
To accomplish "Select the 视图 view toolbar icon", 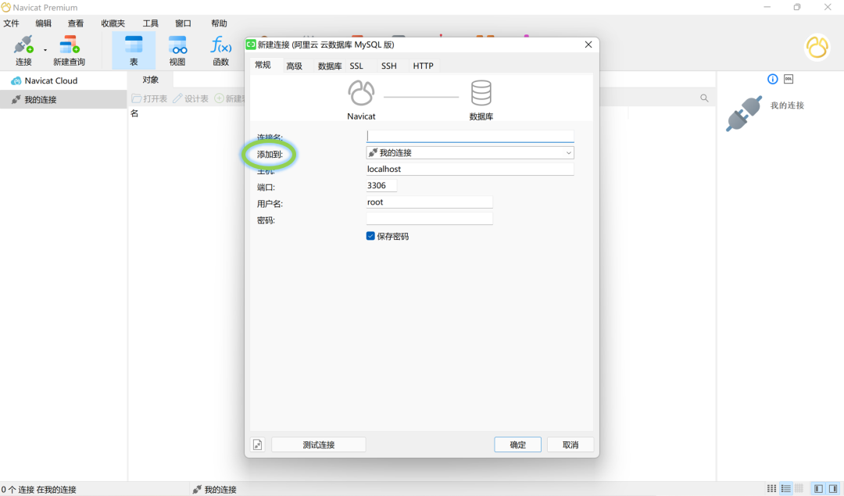I will (x=177, y=51).
